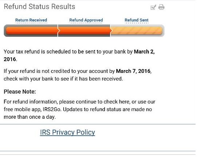Select the Refund Approved stage label
The height and width of the screenshot is (157, 197).
pos(86,20)
